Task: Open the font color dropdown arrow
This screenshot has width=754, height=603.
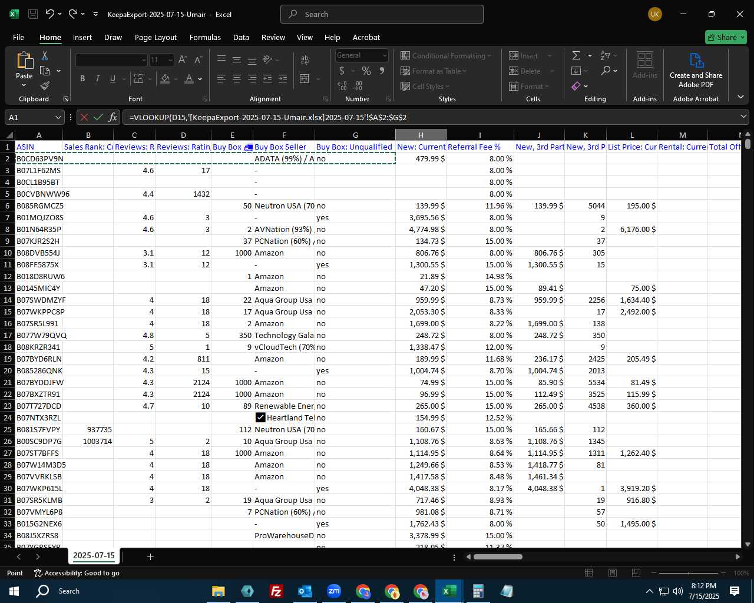Action: coord(200,78)
